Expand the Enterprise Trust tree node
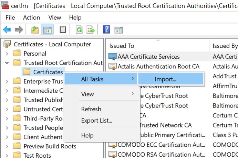Viewport: 238px width, 158px height. pyautogui.click(x=7, y=81)
